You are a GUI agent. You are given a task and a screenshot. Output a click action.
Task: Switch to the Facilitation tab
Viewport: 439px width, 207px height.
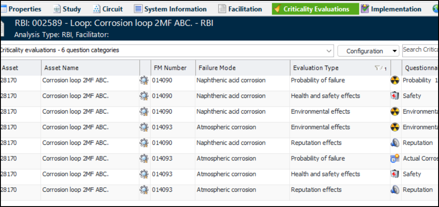click(x=240, y=9)
